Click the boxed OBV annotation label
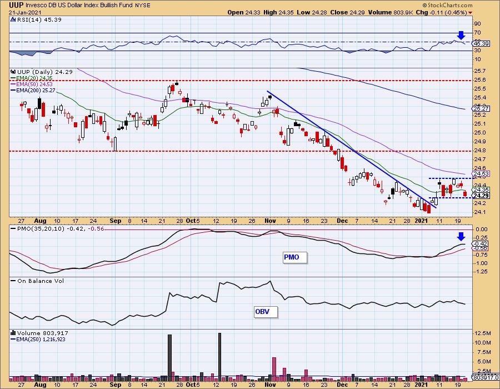 coord(266,312)
